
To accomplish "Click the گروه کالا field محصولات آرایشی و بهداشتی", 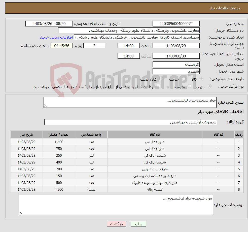I will click(x=131, y=122).
